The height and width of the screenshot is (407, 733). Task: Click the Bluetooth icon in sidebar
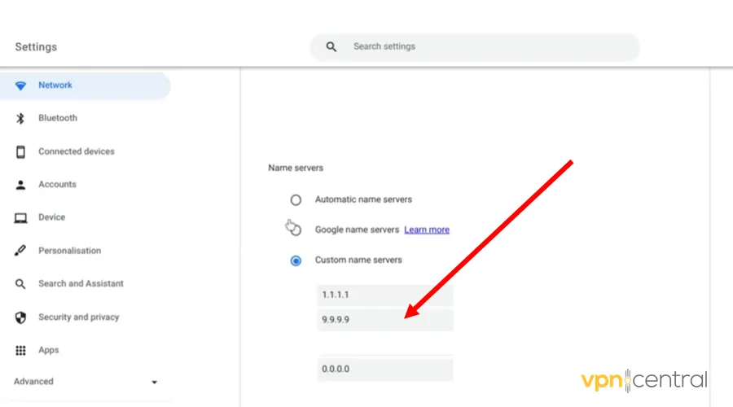tap(20, 118)
